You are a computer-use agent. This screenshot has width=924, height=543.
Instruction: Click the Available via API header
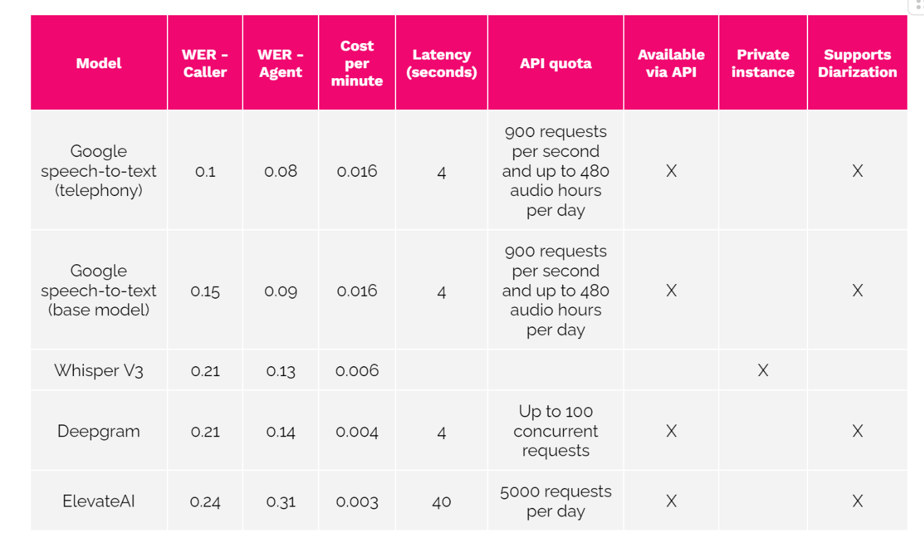671,64
